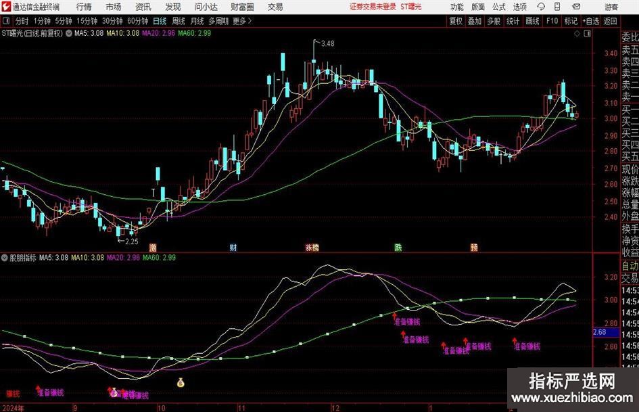Switch to 30分钟 period
This screenshot has width=639, height=412.
pyautogui.click(x=112, y=21)
